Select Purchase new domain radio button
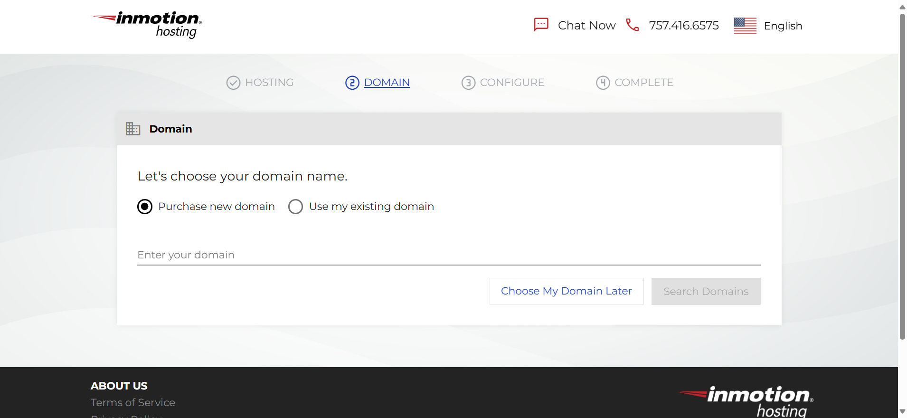The width and height of the screenshot is (907, 418). pos(145,207)
